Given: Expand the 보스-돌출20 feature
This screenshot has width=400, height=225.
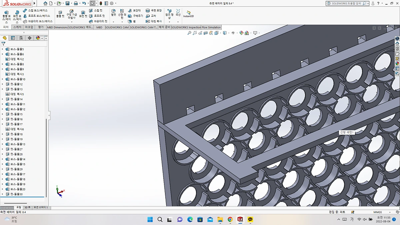Looking at the screenshot, I should [3, 189].
